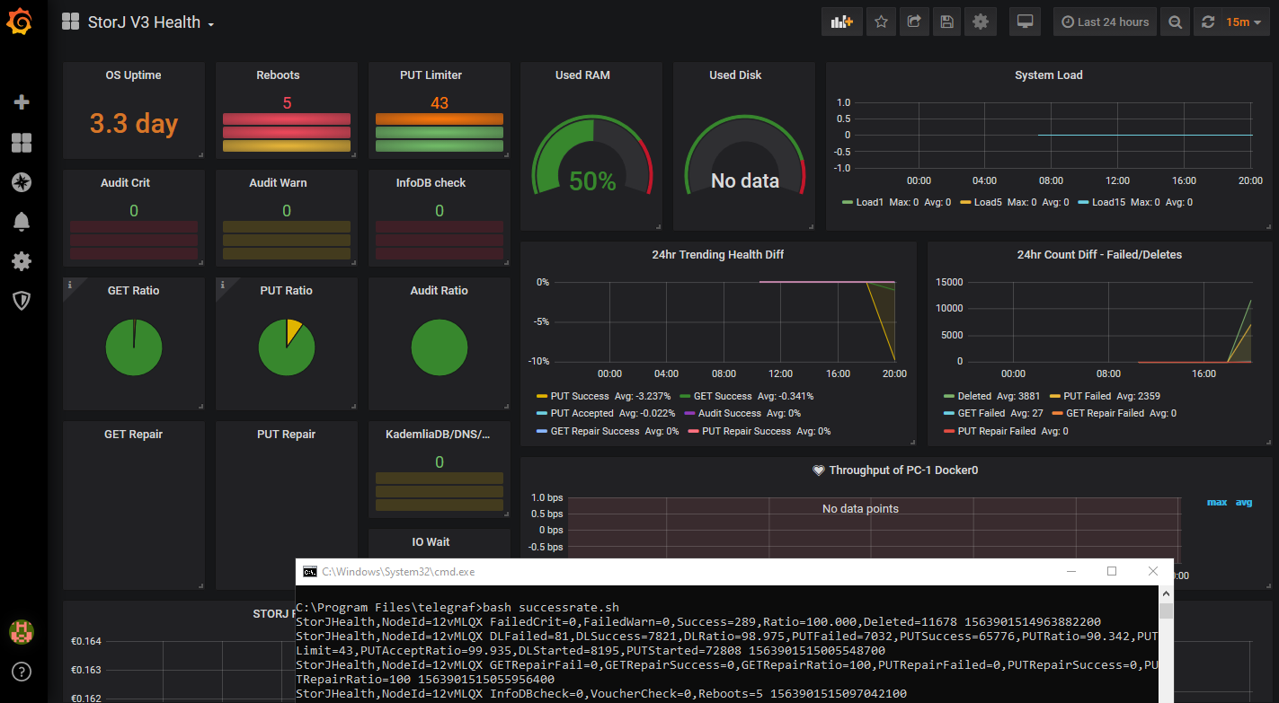Viewport: 1279px width, 703px height.
Task: Open the Dashboards grid icon in sidebar
Action: tap(22, 143)
